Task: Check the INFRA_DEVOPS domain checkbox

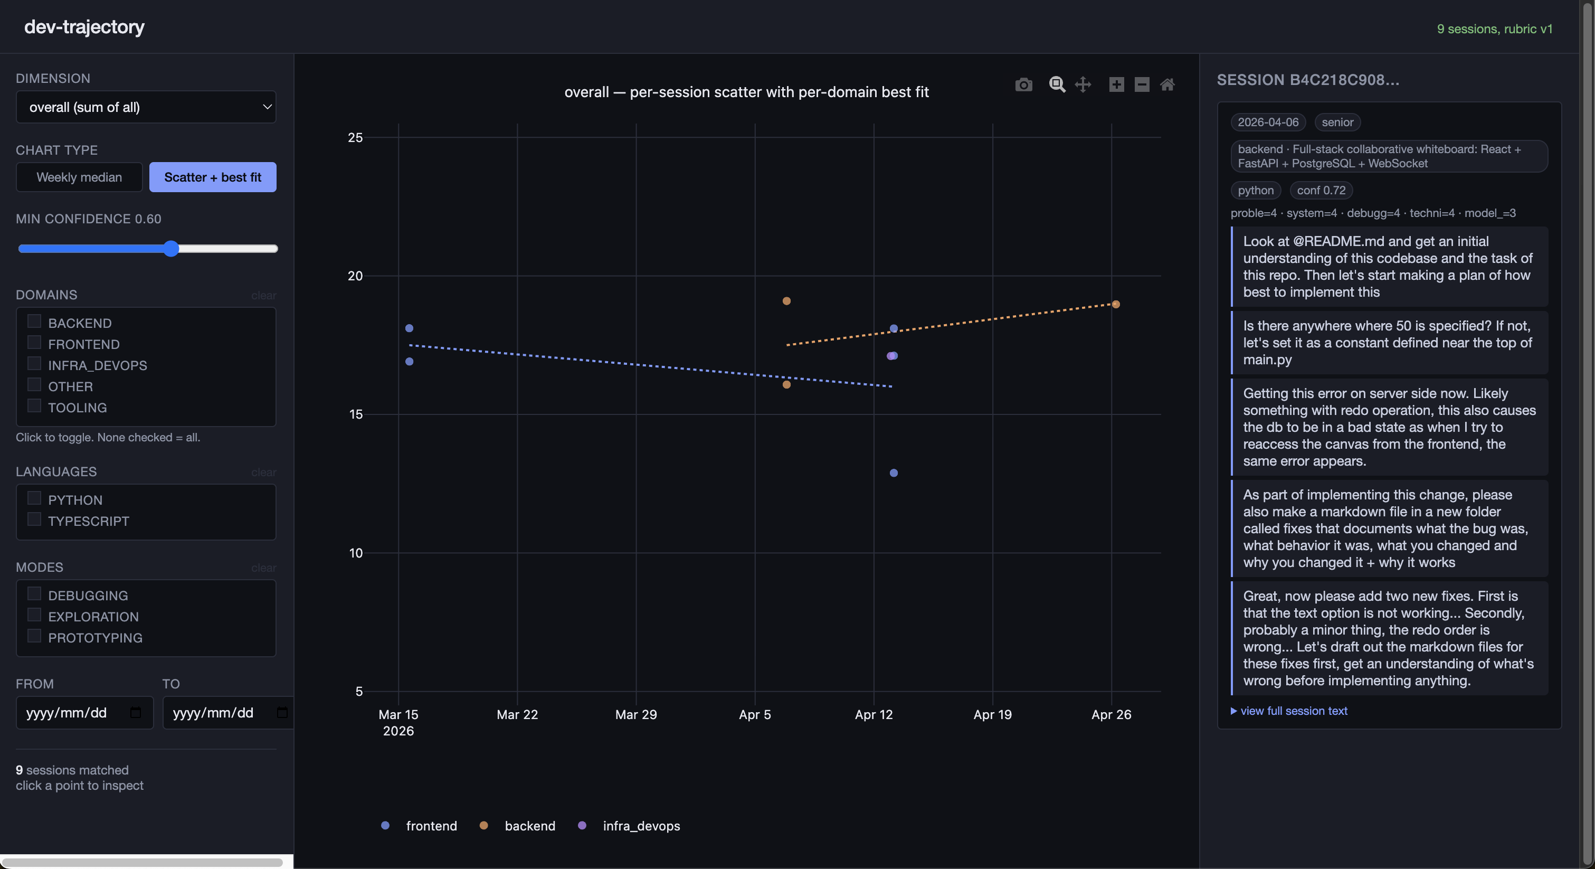Action: pos(34,363)
